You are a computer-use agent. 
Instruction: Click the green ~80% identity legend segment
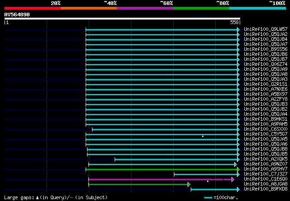point(201,8)
